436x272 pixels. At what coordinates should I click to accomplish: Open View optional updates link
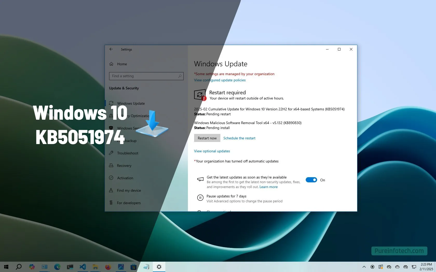212,151
